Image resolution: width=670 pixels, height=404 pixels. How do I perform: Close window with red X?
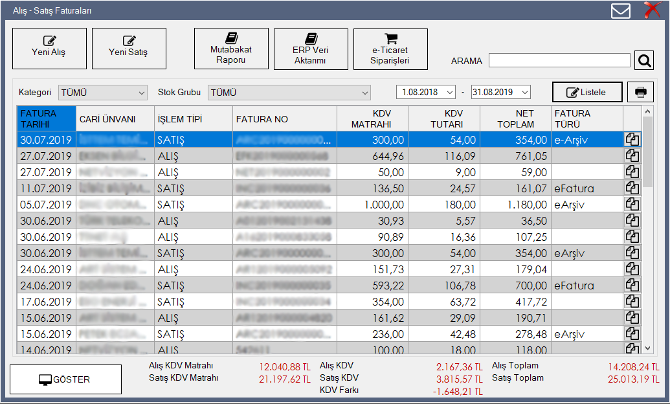tap(653, 10)
